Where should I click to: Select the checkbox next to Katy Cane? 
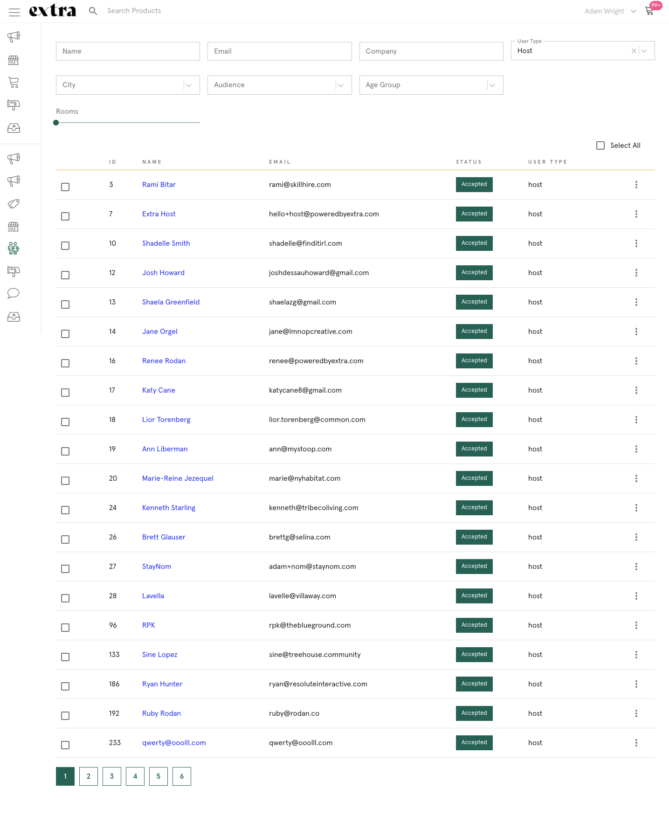click(x=65, y=393)
